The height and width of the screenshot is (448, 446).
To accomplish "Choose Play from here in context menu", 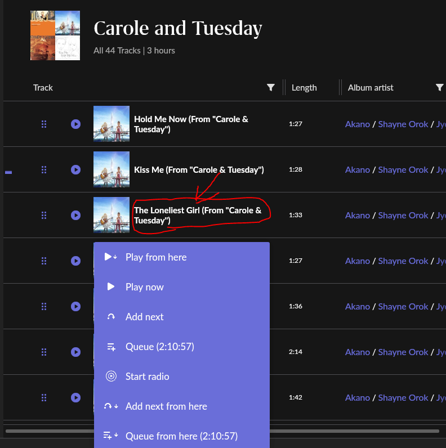I will click(181, 257).
